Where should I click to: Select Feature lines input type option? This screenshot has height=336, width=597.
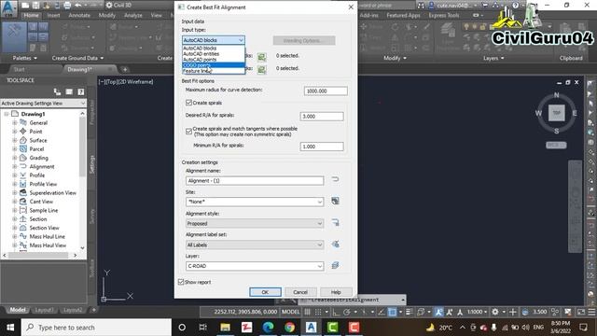[214, 71]
